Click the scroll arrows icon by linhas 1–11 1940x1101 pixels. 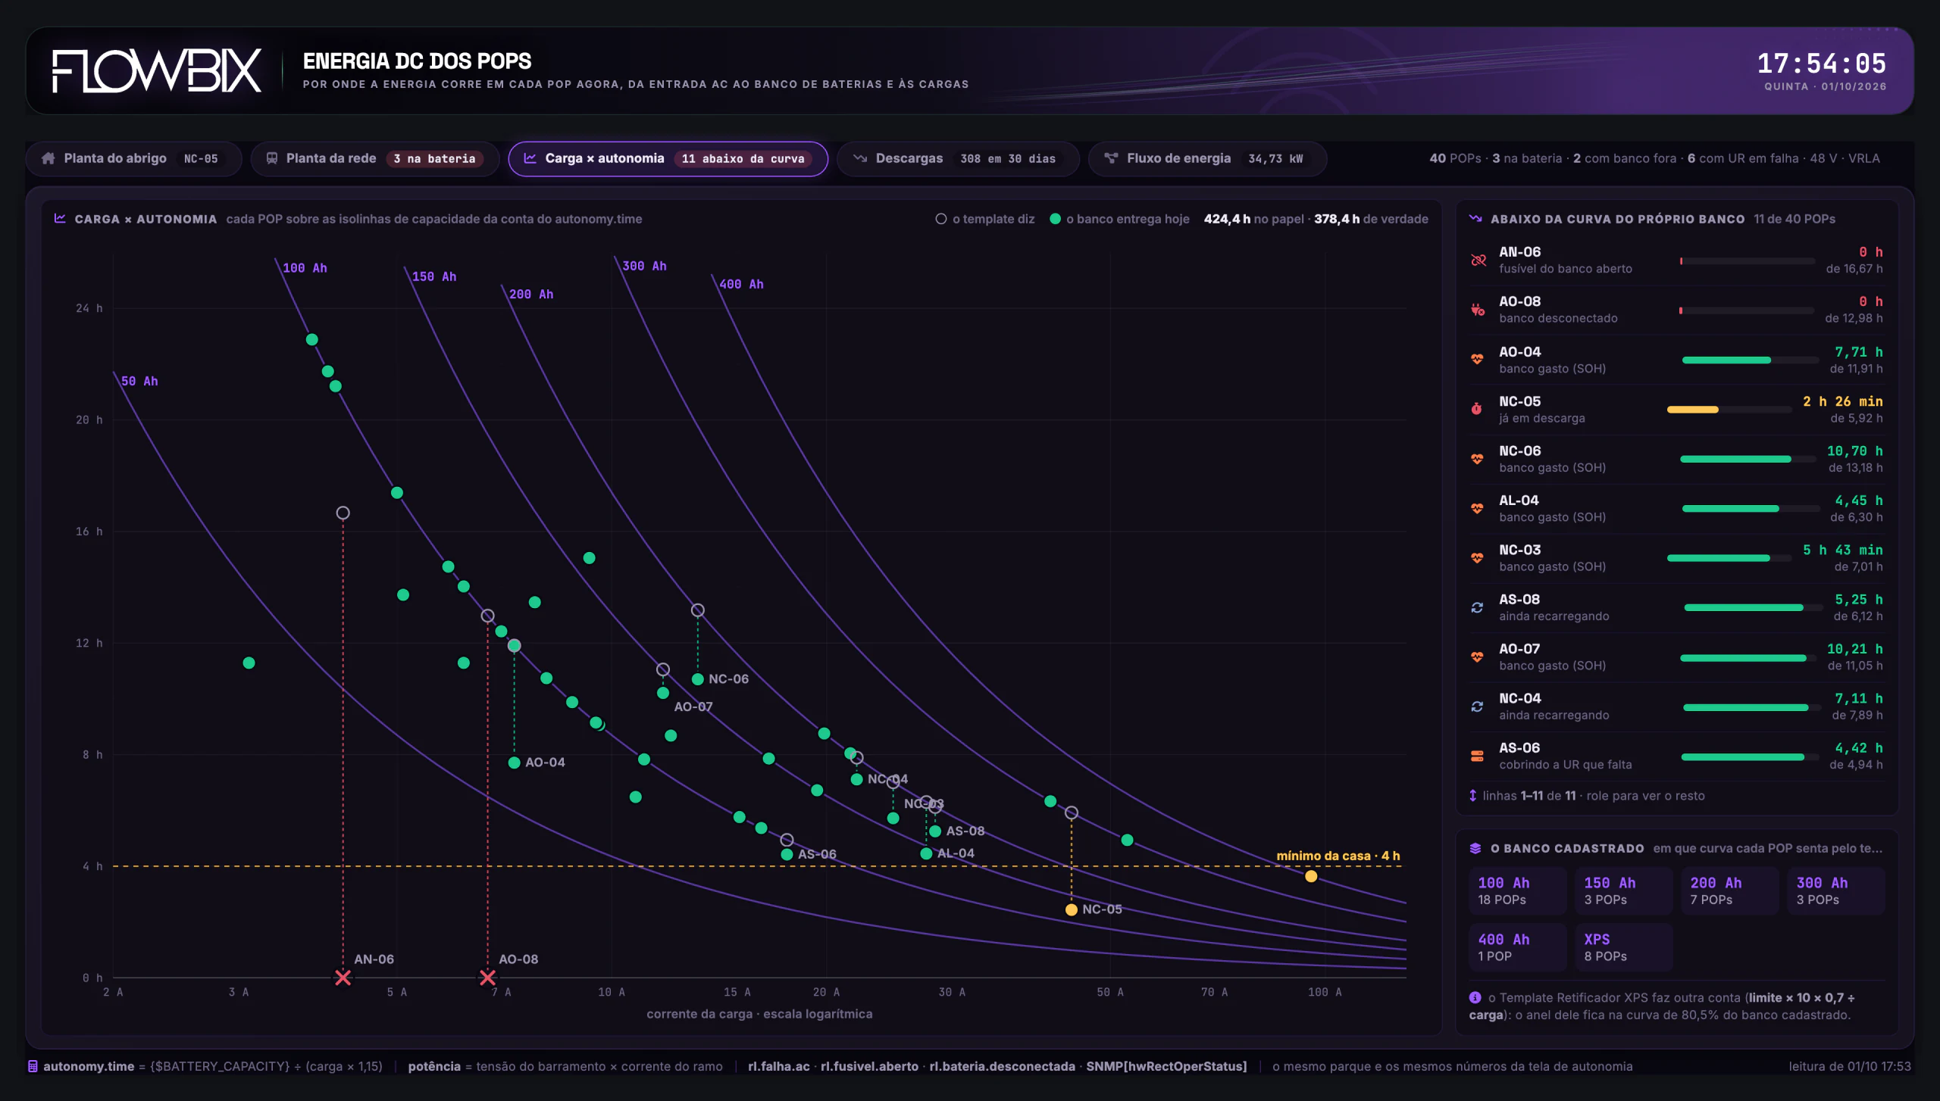tap(1473, 796)
